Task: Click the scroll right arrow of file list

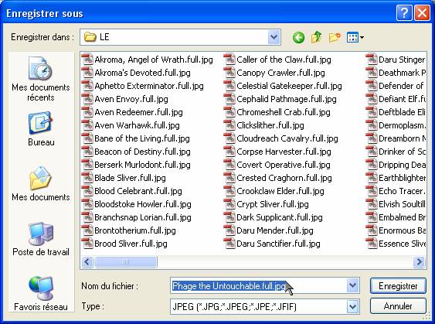Action: (419, 261)
